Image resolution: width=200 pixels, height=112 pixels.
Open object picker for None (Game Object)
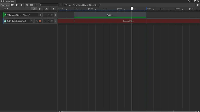tap(40, 15)
